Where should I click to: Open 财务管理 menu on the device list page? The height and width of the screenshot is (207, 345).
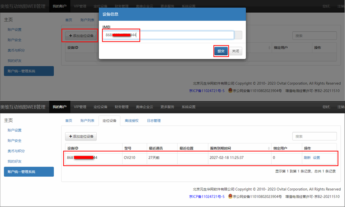click(x=122, y=107)
